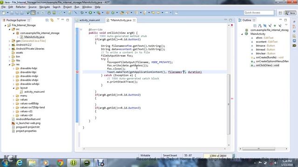This screenshot has width=298, height=167.
Task: Toggle Hide Fields in Outline
Action: 265,26
